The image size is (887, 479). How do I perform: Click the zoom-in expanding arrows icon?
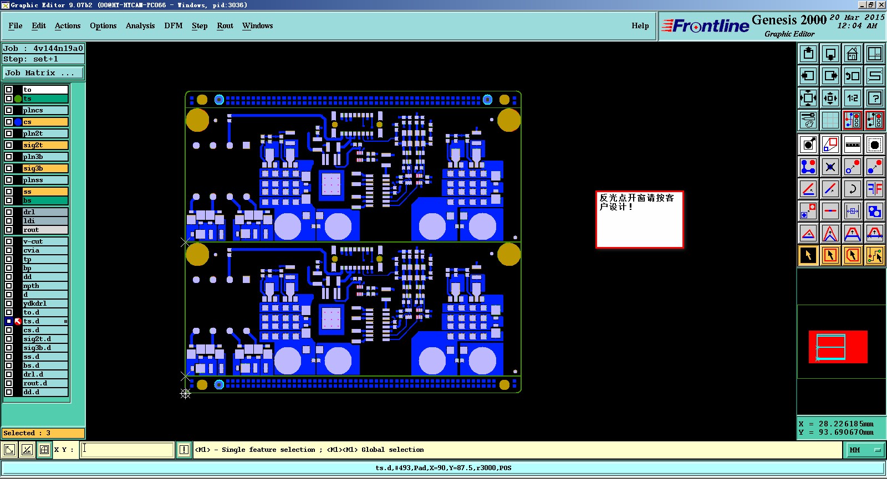(808, 98)
